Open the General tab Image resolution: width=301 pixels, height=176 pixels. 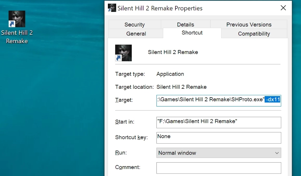coord(136,34)
